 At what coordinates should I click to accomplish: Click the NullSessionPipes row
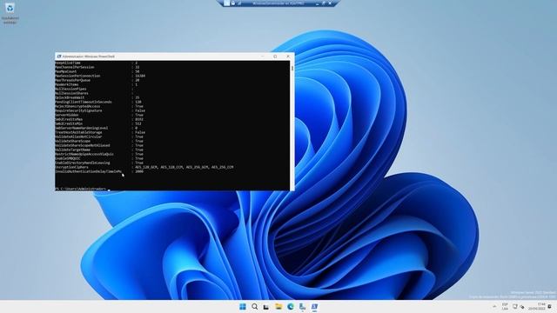click(94, 89)
